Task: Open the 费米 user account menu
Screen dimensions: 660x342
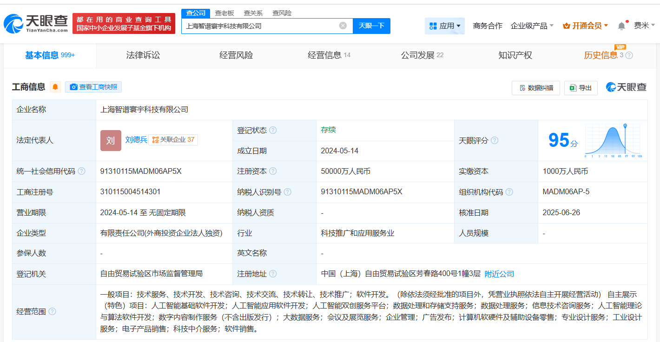Action: pyautogui.click(x=644, y=26)
